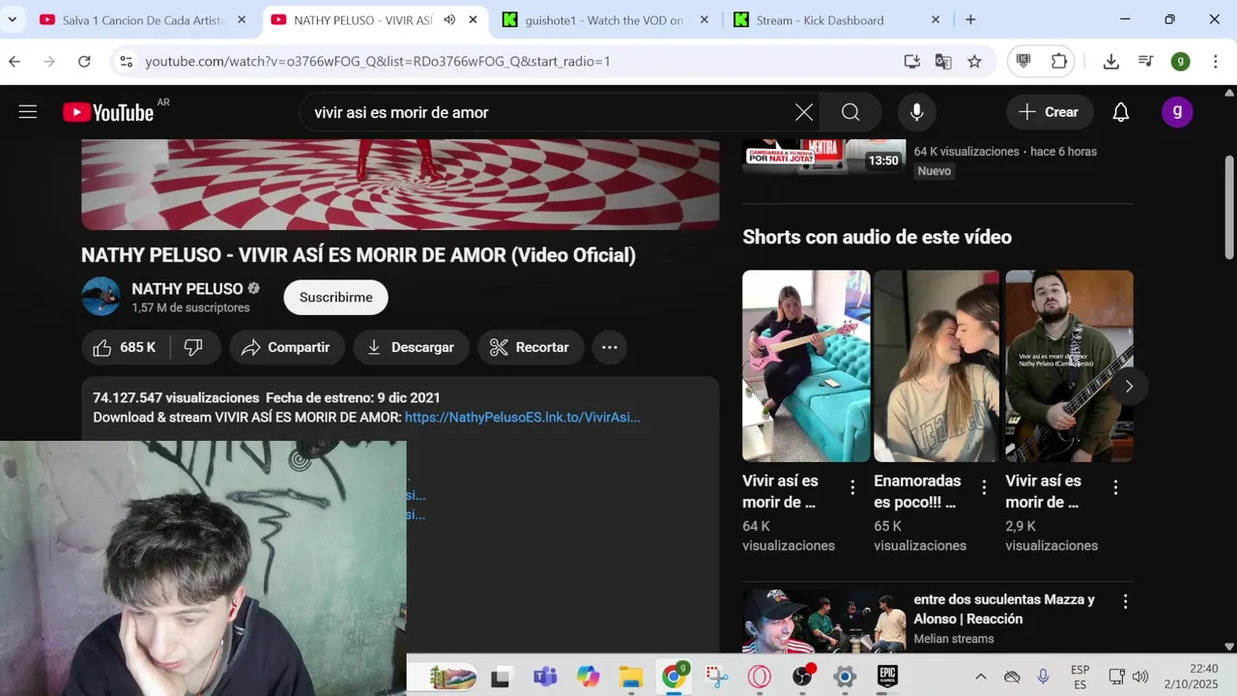Run the search with the magnifier button
Viewport: 1237px width, 696px height.
pyautogui.click(x=850, y=112)
